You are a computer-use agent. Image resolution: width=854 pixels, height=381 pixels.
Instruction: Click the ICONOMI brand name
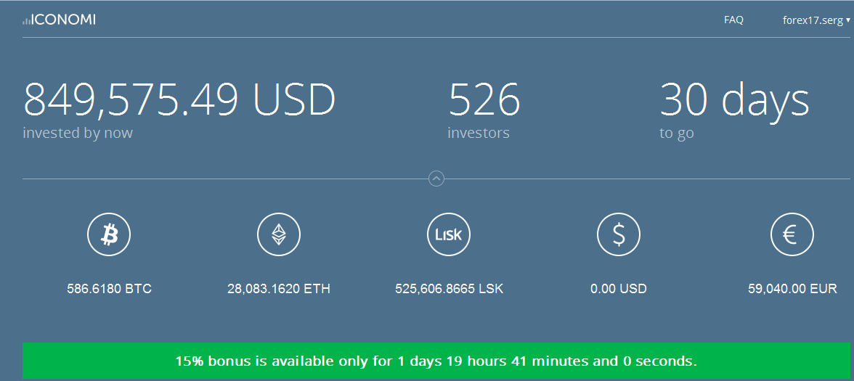tap(63, 20)
